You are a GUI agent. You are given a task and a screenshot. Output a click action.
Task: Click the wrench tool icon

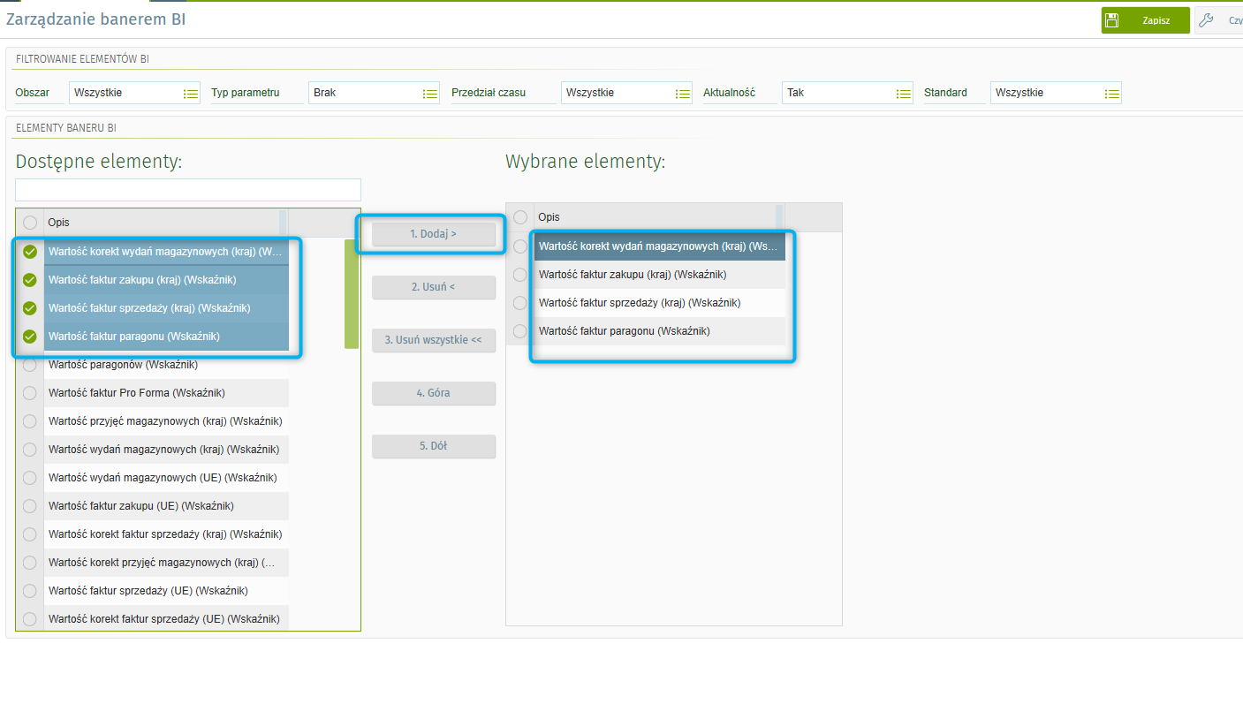click(x=1206, y=20)
